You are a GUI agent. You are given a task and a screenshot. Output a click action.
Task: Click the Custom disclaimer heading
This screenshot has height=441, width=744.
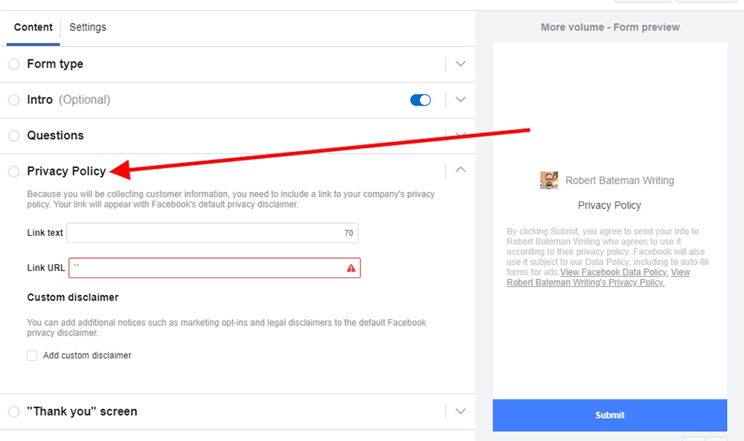[73, 297]
